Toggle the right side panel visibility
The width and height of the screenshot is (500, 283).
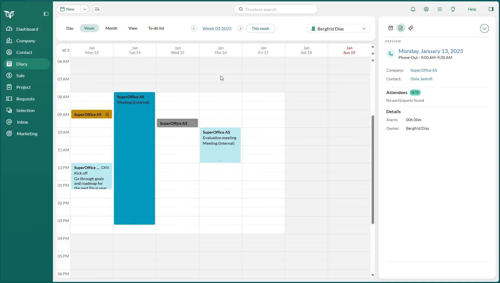(x=491, y=9)
